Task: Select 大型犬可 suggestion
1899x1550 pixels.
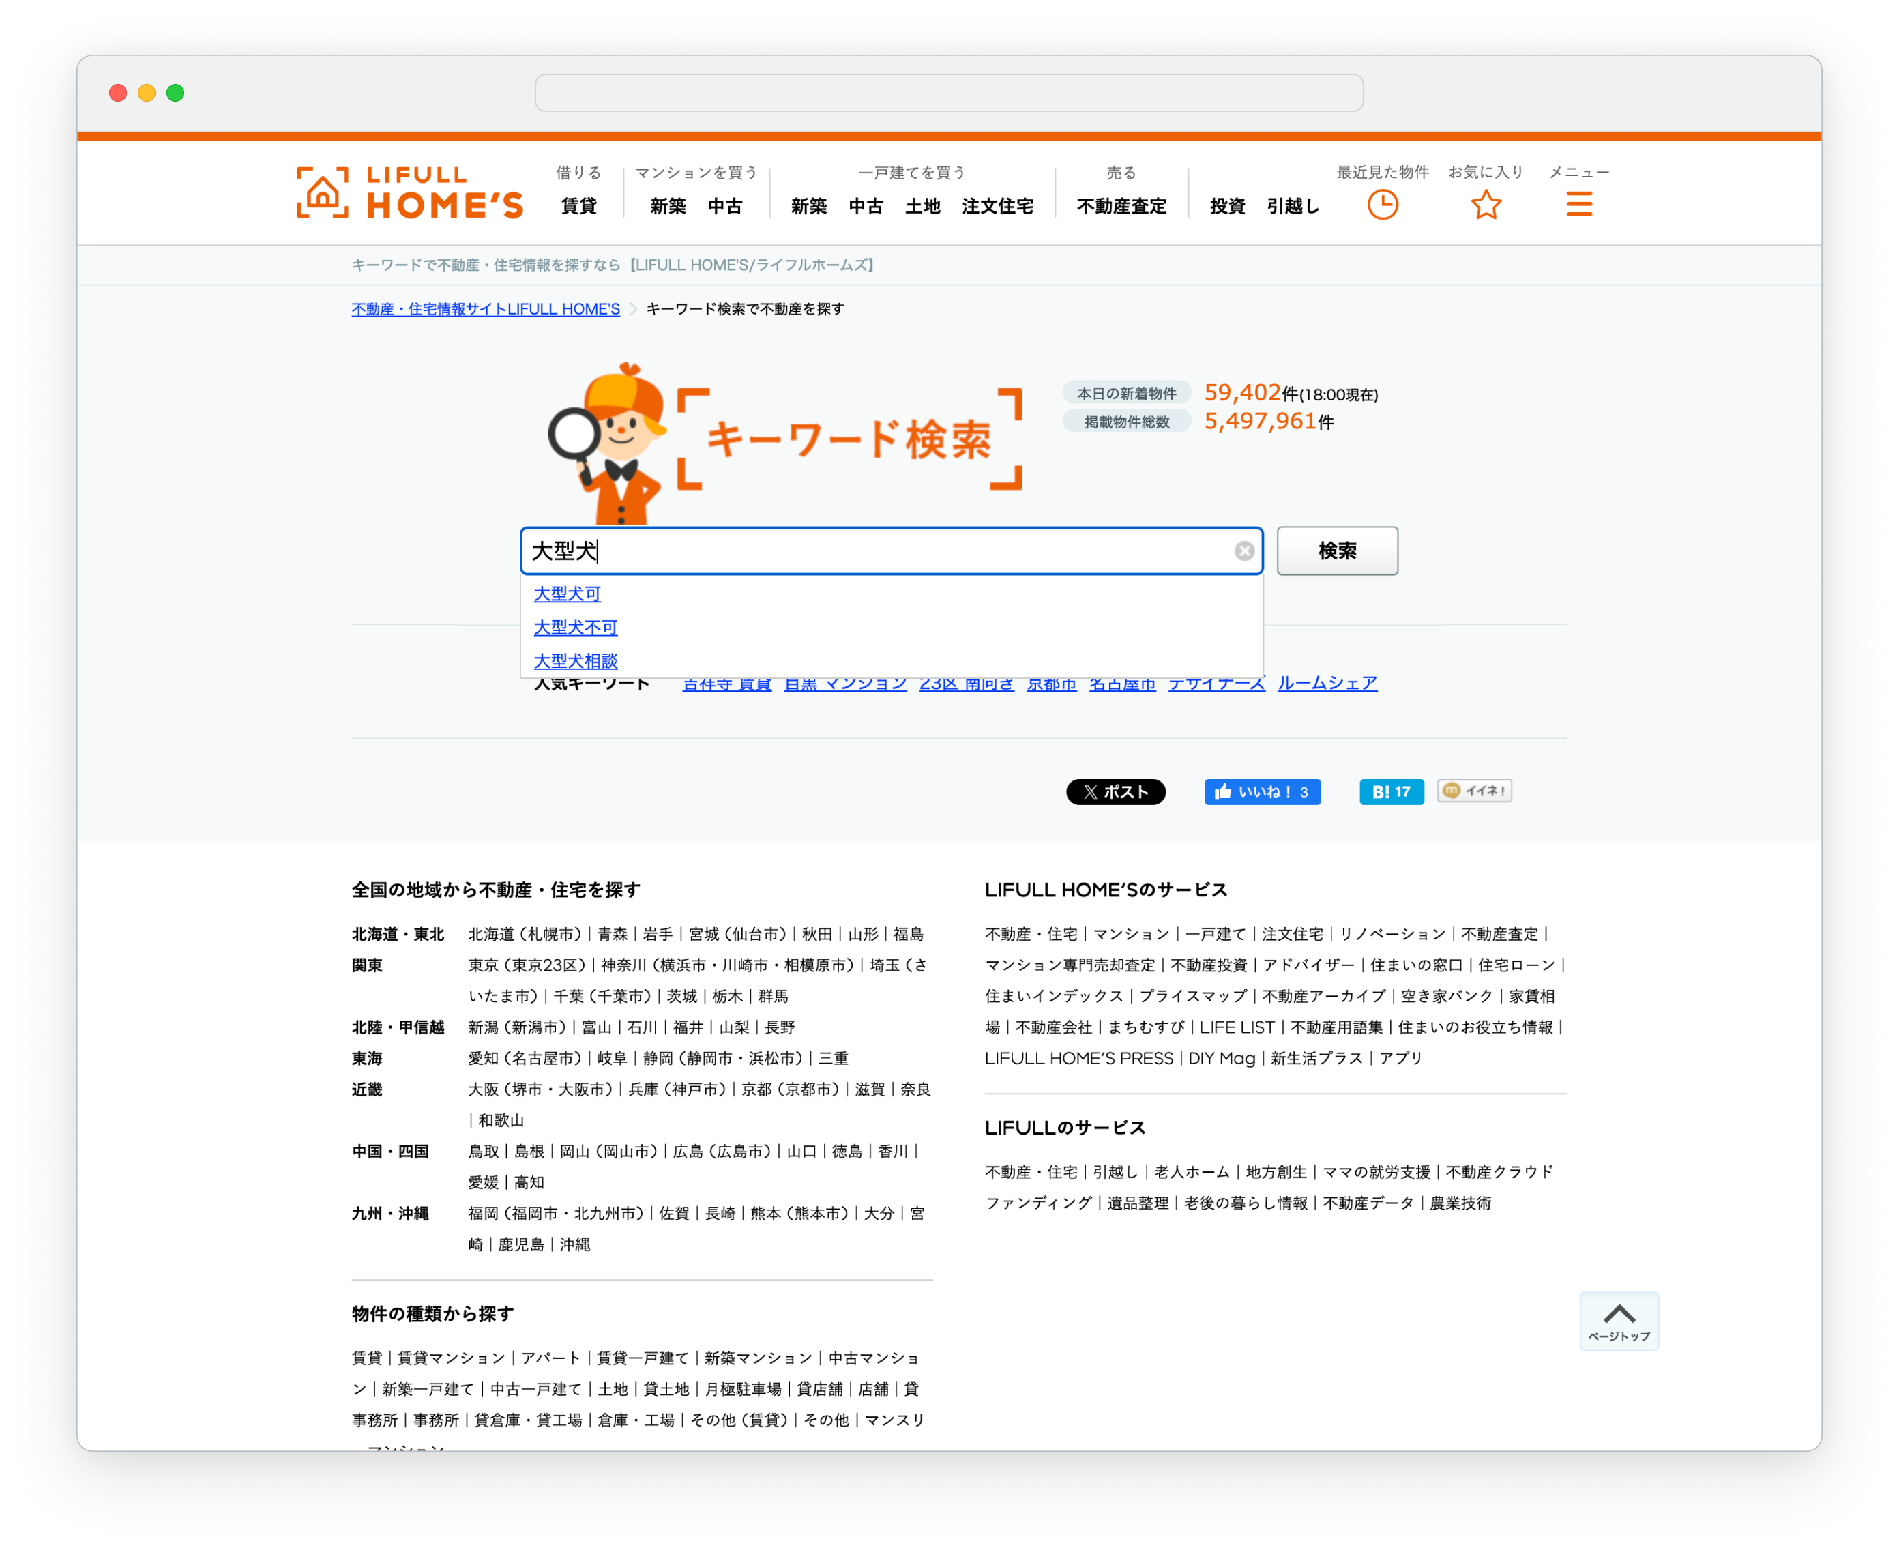Action: (567, 594)
